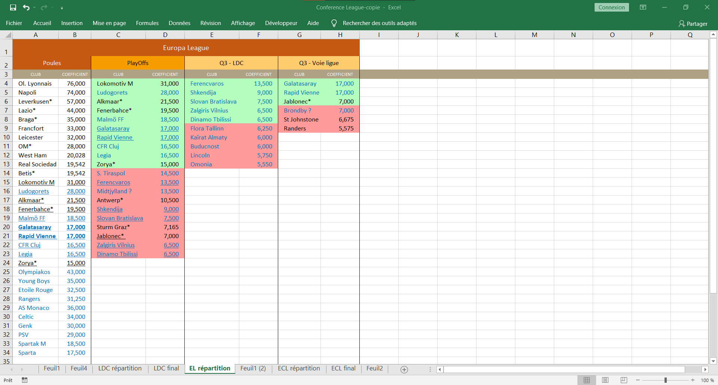Click the 100 % zoom level

pyautogui.click(x=708, y=380)
